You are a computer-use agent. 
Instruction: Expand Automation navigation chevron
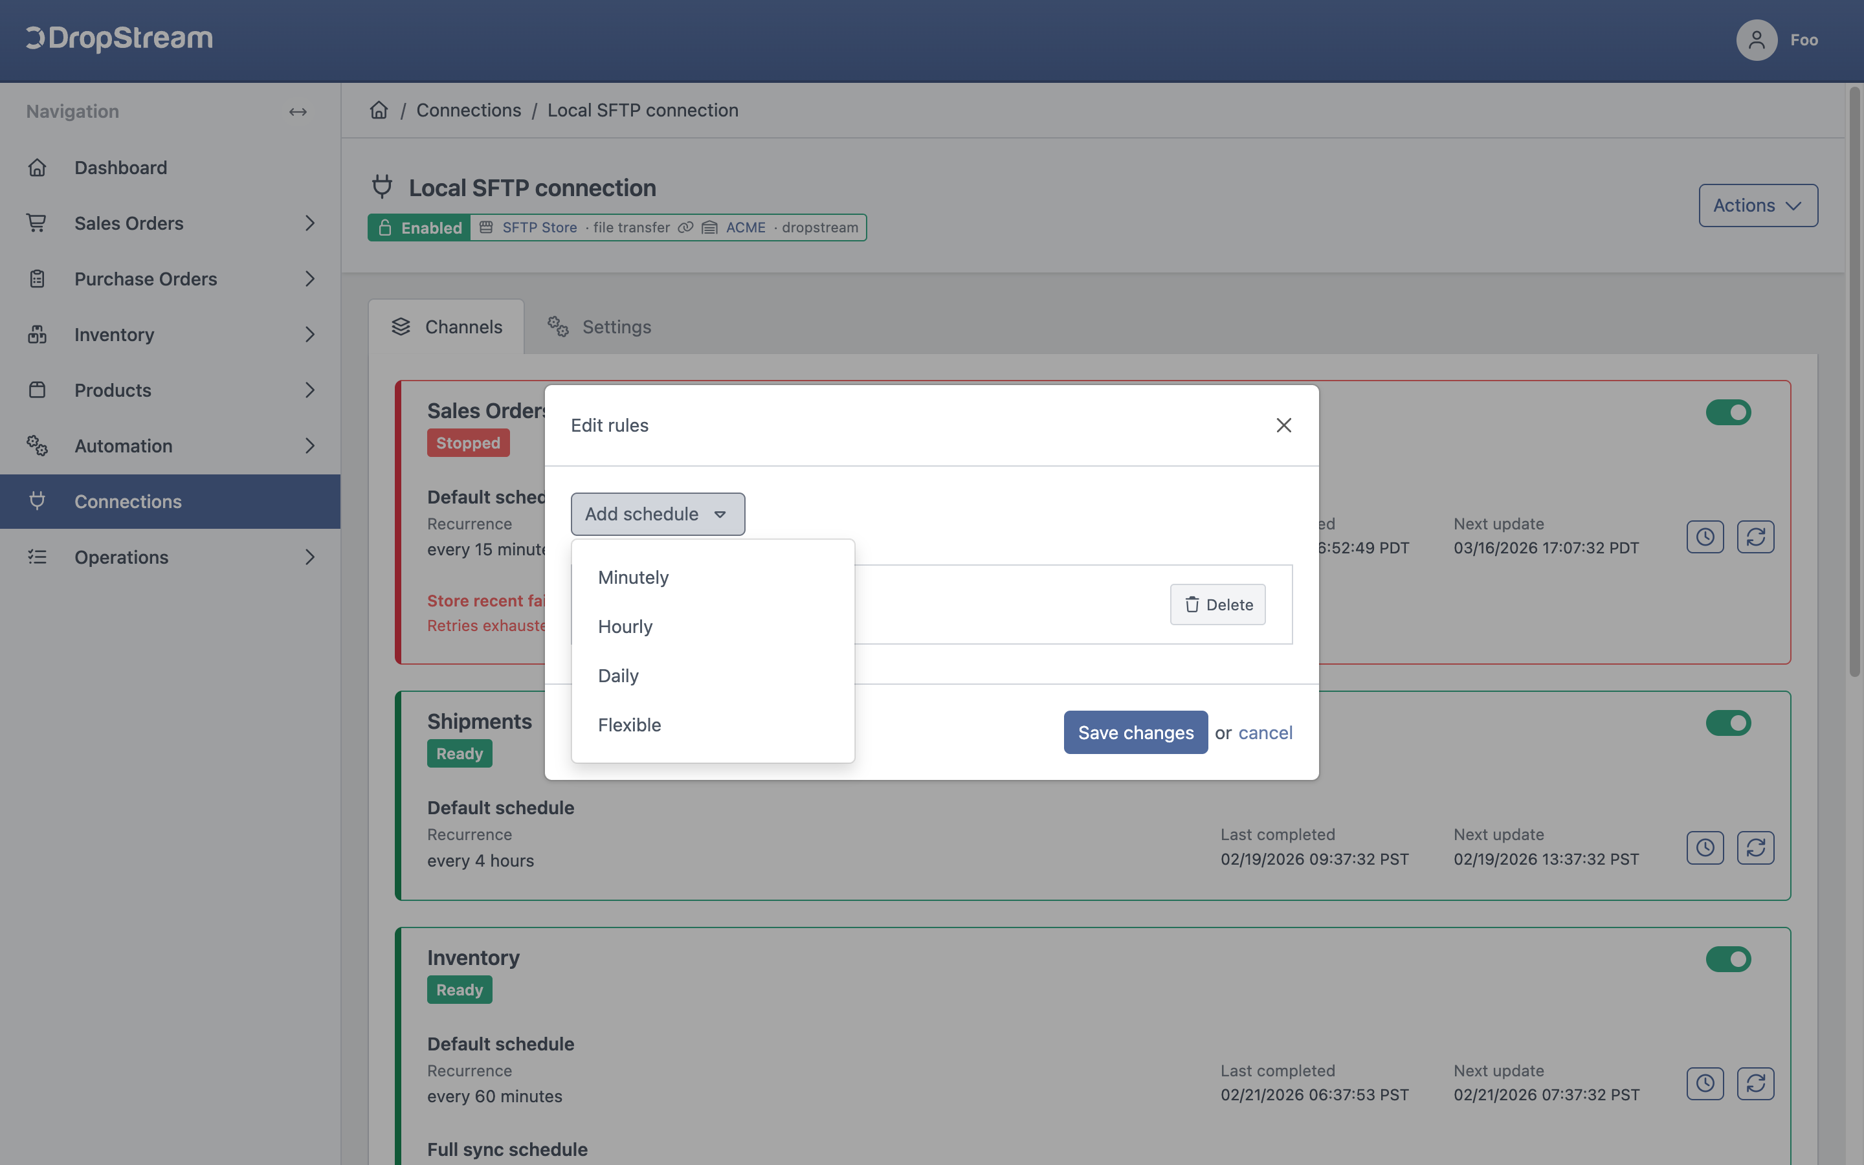point(309,445)
